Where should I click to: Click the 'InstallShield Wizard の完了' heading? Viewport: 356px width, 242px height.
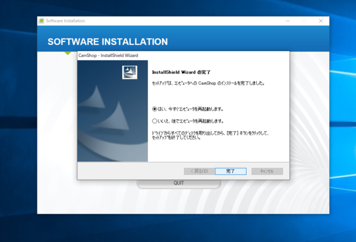tap(181, 72)
